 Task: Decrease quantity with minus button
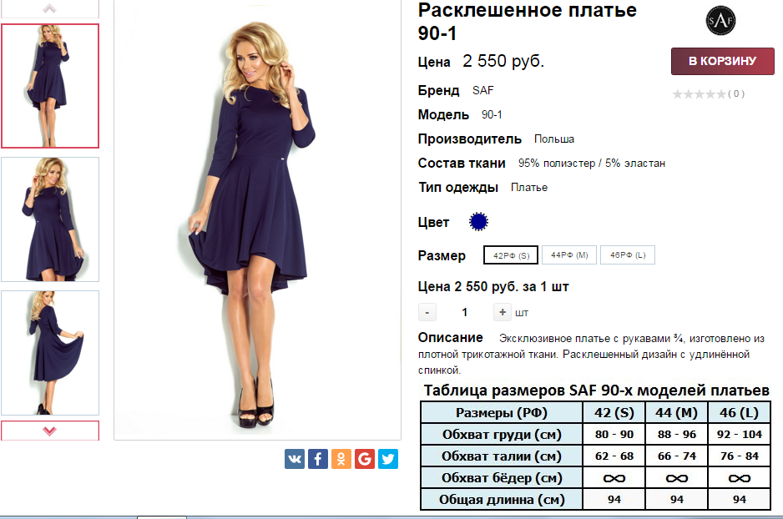click(427, 312)
